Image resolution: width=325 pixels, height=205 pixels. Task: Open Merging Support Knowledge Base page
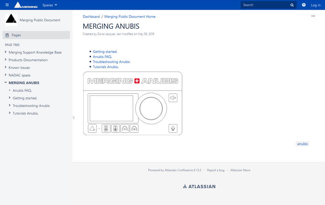point(35,52)
